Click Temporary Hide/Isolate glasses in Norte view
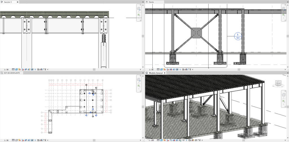The width and height of the screenshot is (289, 142). (177, 69)
